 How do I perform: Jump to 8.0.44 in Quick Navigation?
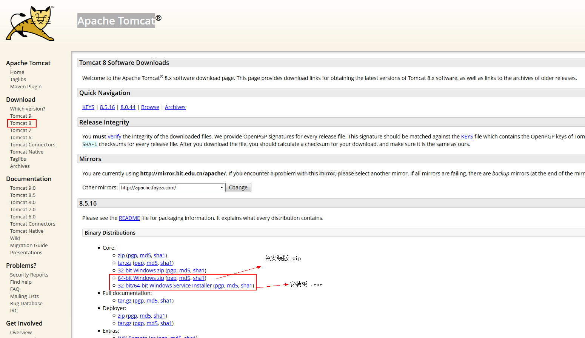128,107
